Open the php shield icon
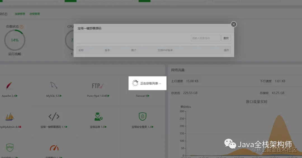This screenshot has width=302, height=158. click(10, 148)
